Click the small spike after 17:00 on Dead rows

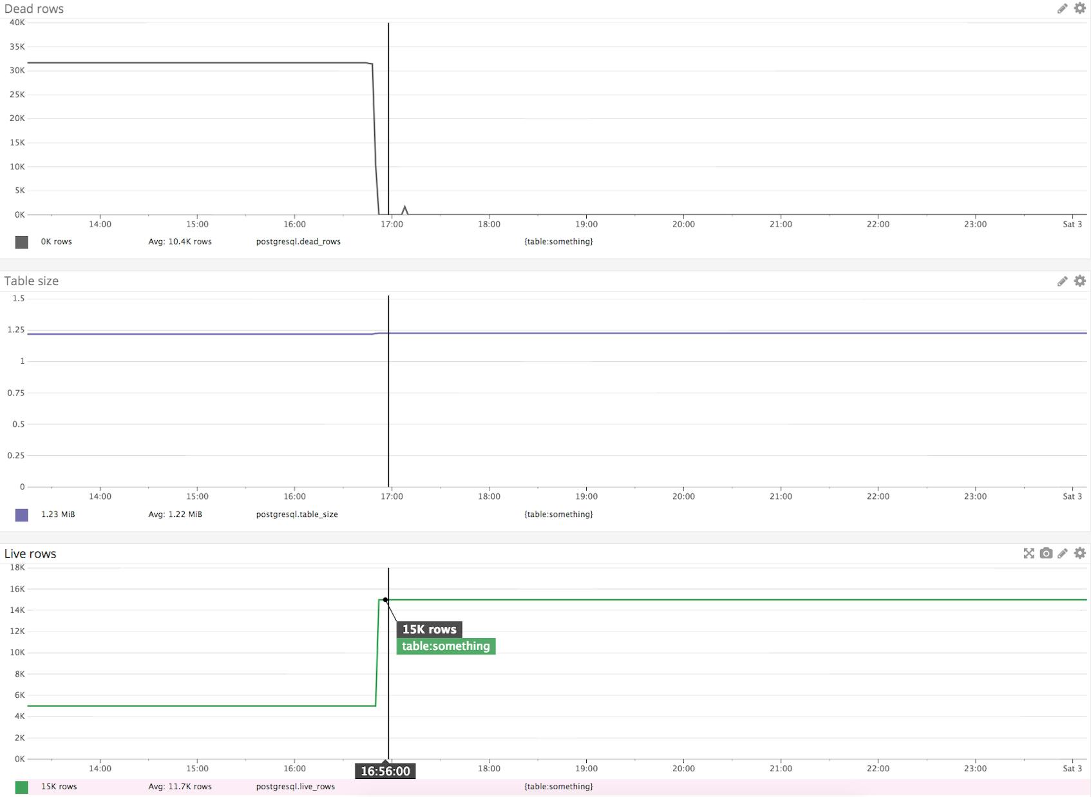tap(404, 209)
